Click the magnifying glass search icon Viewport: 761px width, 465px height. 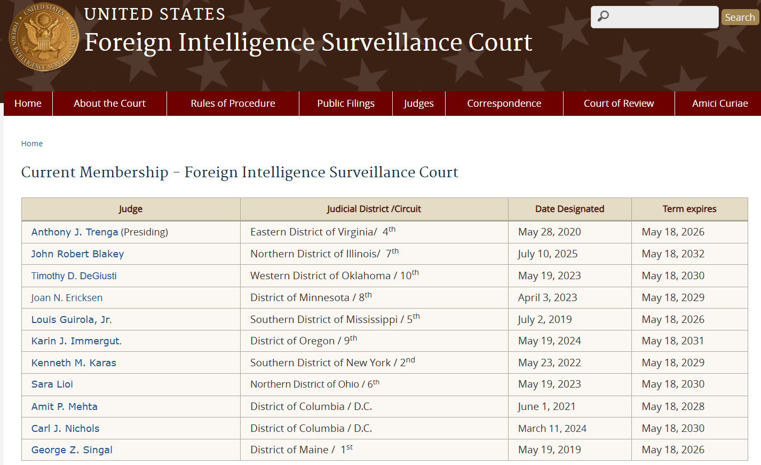click(x=603, y=17)
